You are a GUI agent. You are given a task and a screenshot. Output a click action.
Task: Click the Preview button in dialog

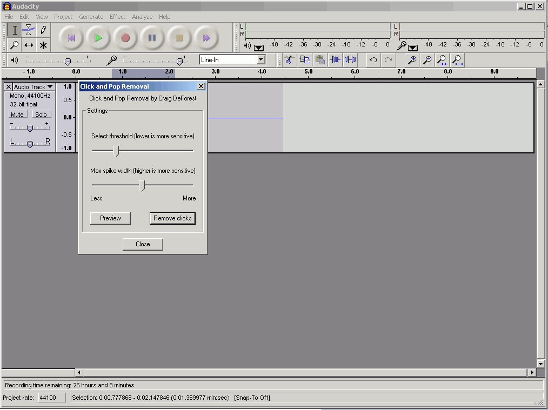pos(110,218)
